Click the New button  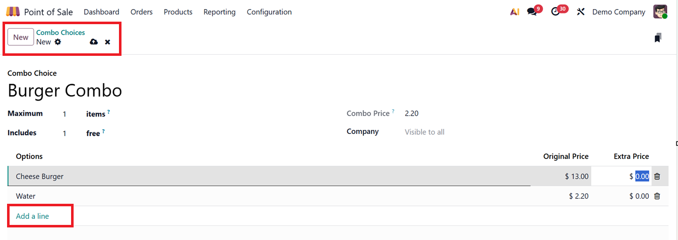21,37
